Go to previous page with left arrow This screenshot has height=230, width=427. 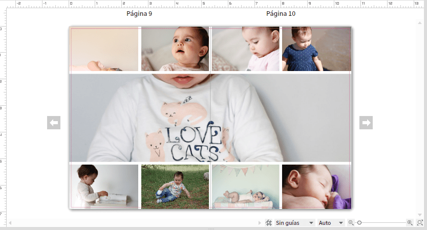click(54, 123)
